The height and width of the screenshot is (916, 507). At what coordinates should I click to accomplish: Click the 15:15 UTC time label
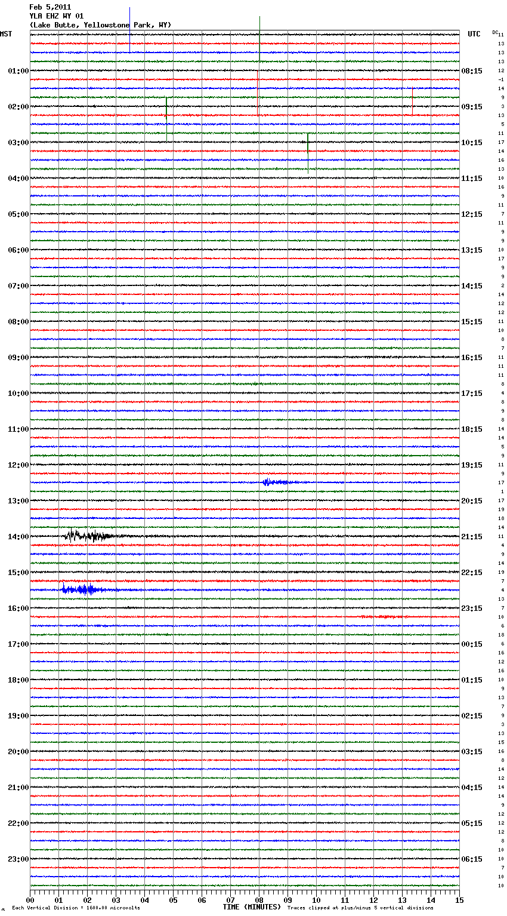tap(472, 322)
